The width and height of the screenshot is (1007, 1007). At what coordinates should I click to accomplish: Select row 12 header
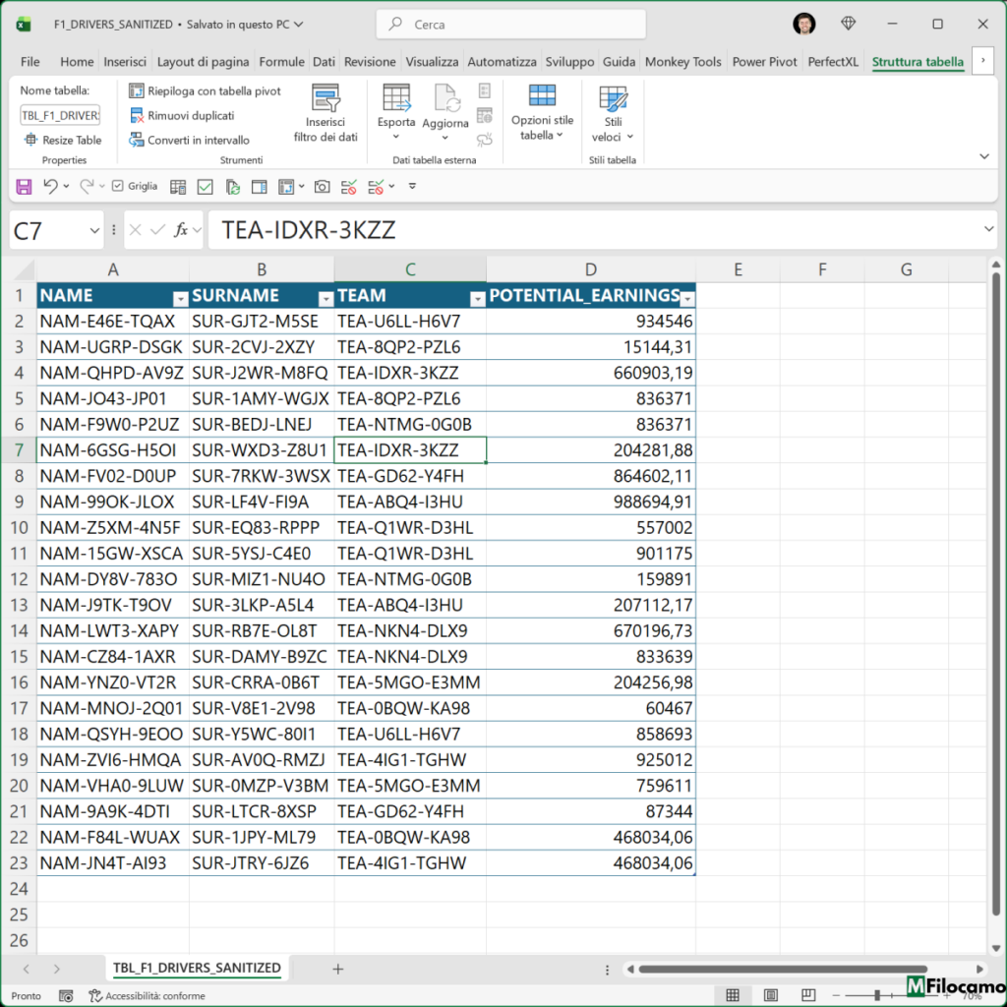[x=19, y=579]
